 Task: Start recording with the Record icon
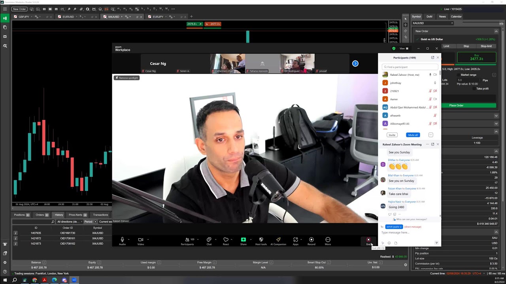coord(312,239)
